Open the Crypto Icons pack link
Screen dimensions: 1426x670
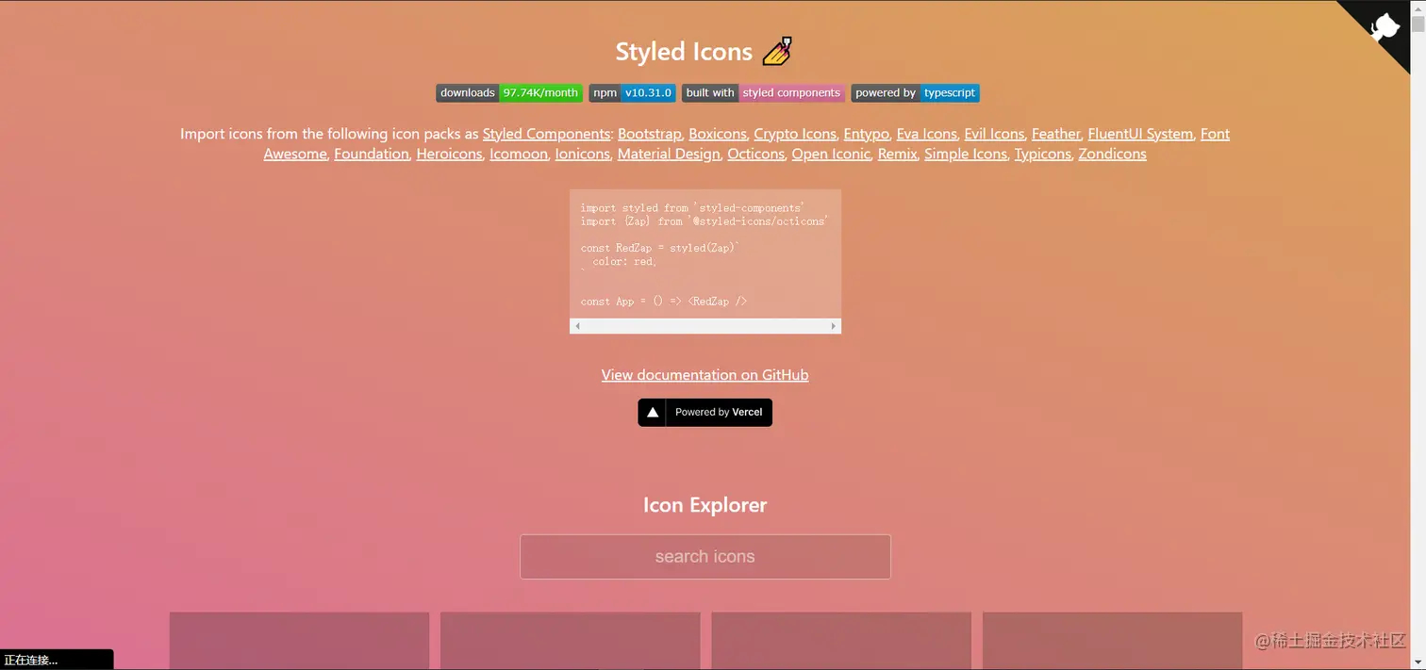794,134
